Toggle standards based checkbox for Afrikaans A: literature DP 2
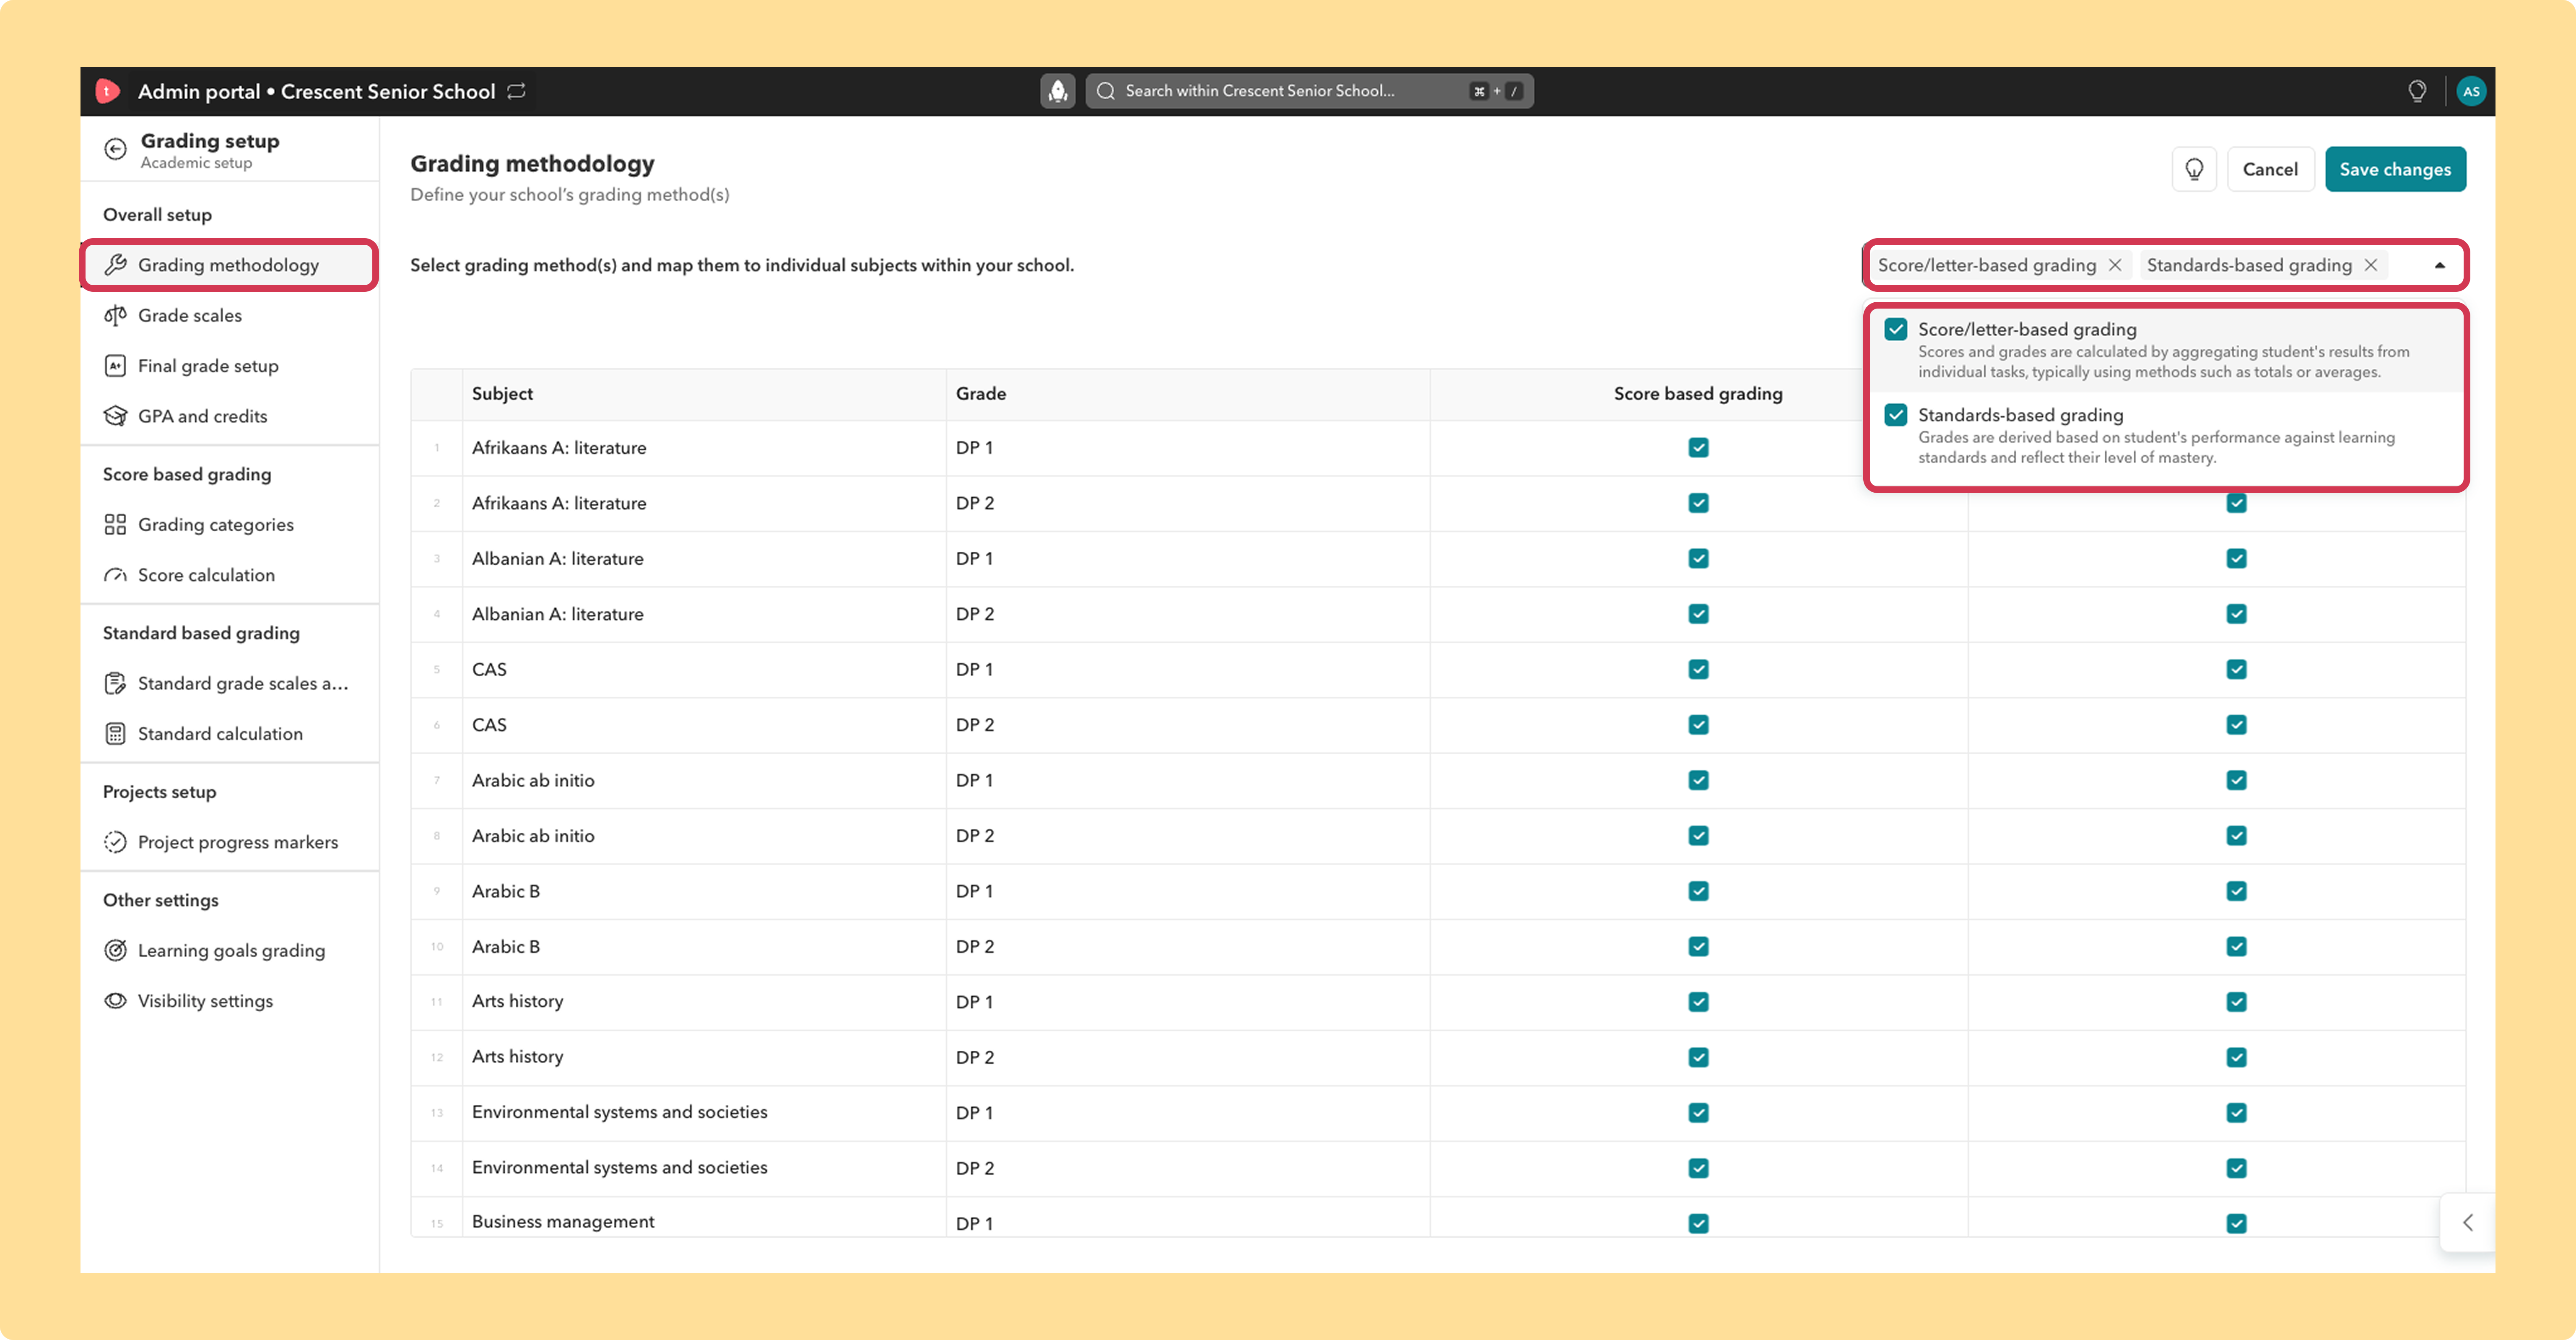Screen dimensions: 2576x1340 (x=2237, y=503)
